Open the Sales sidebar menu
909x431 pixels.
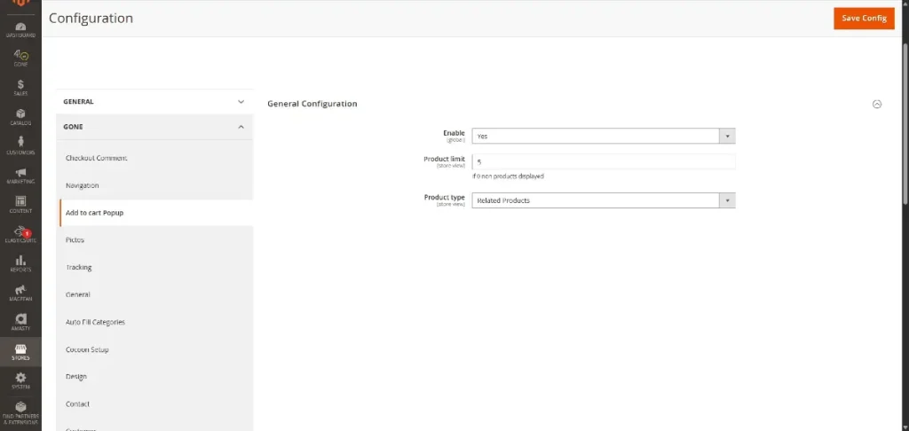pyautogui.click(x=20, y=88)
